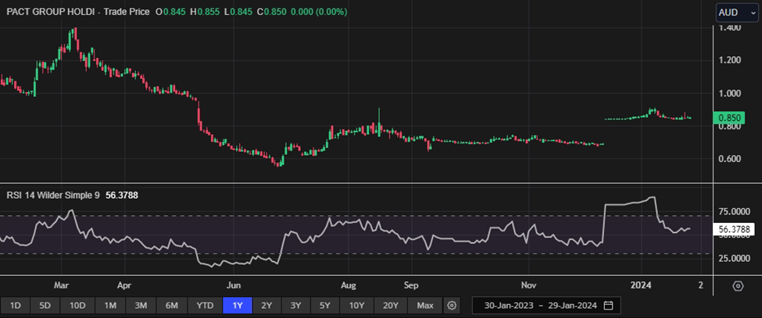Screen dimensions: 762x318
Task: Select the 2Y time range
Action: point(267,306)
